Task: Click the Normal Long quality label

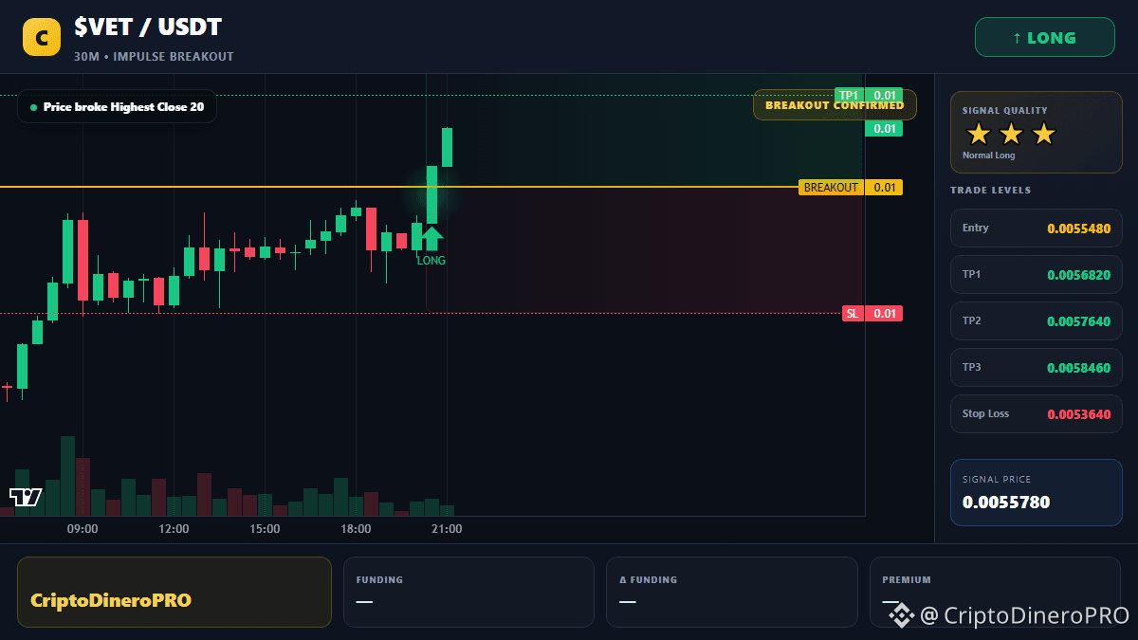Action: click(988, 155)
